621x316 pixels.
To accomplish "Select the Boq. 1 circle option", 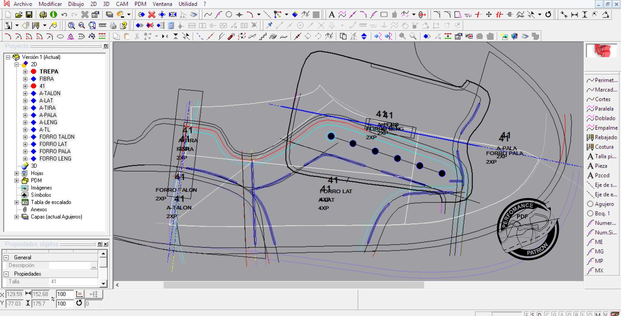I will coord(601,214).
